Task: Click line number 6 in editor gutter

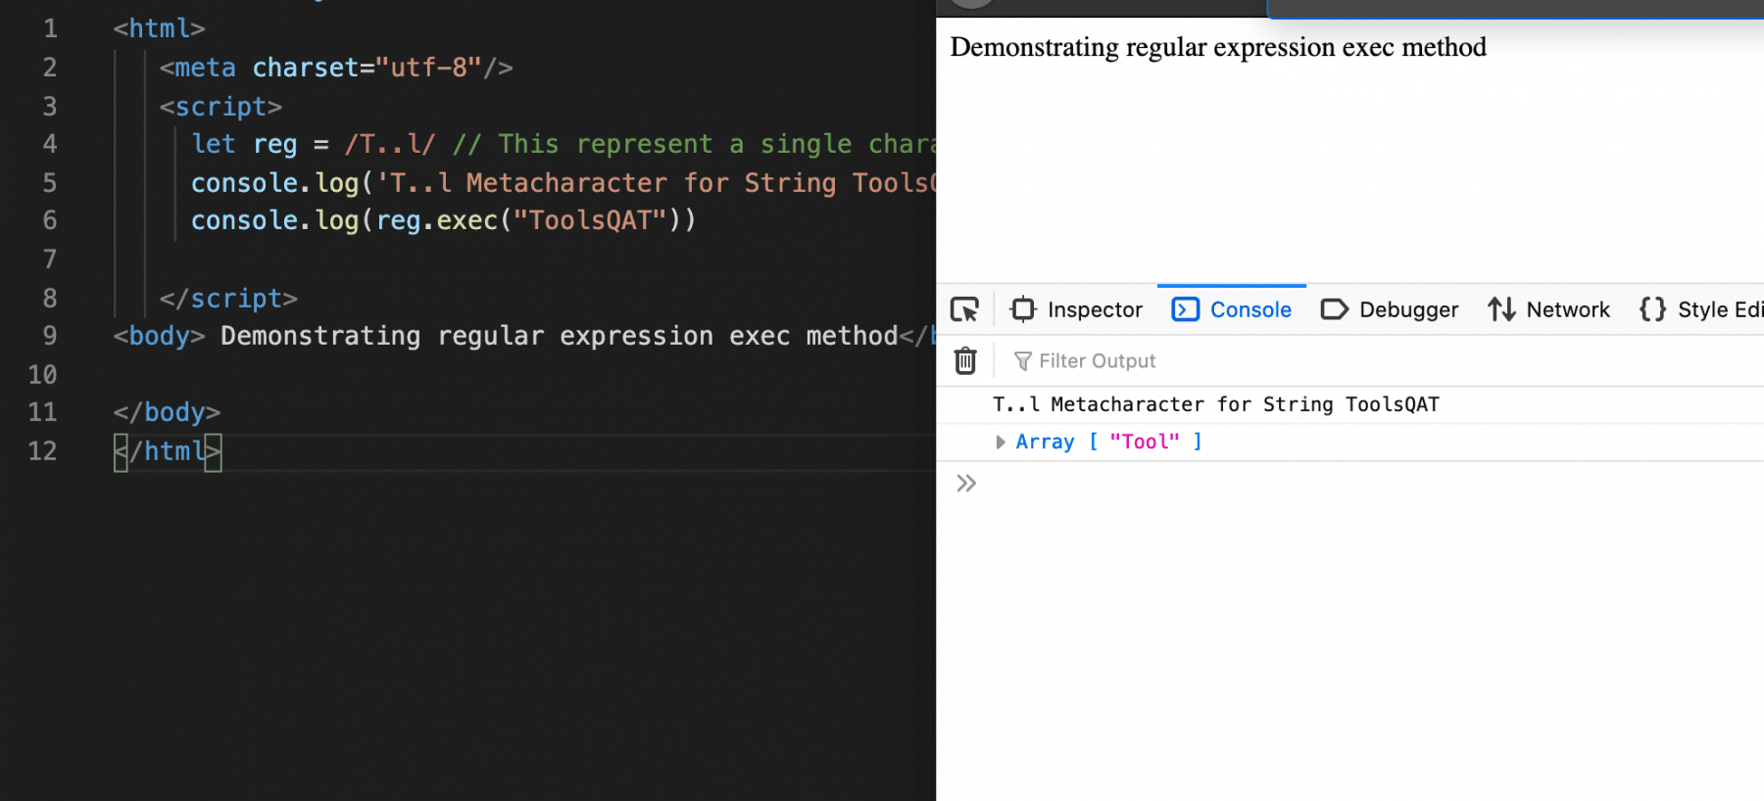Action: tap(49, 221)
